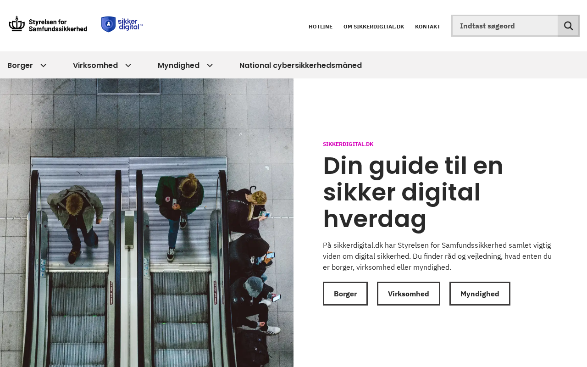Click the Myndighed button under the headline
587x367 pixels.
coord(480,294)
